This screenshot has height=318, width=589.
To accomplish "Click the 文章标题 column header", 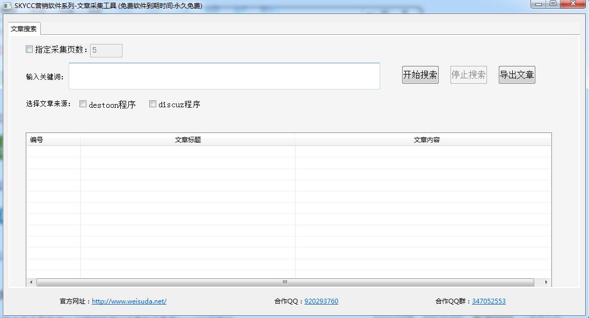I will pyautogui.click(x=187, y=139).
